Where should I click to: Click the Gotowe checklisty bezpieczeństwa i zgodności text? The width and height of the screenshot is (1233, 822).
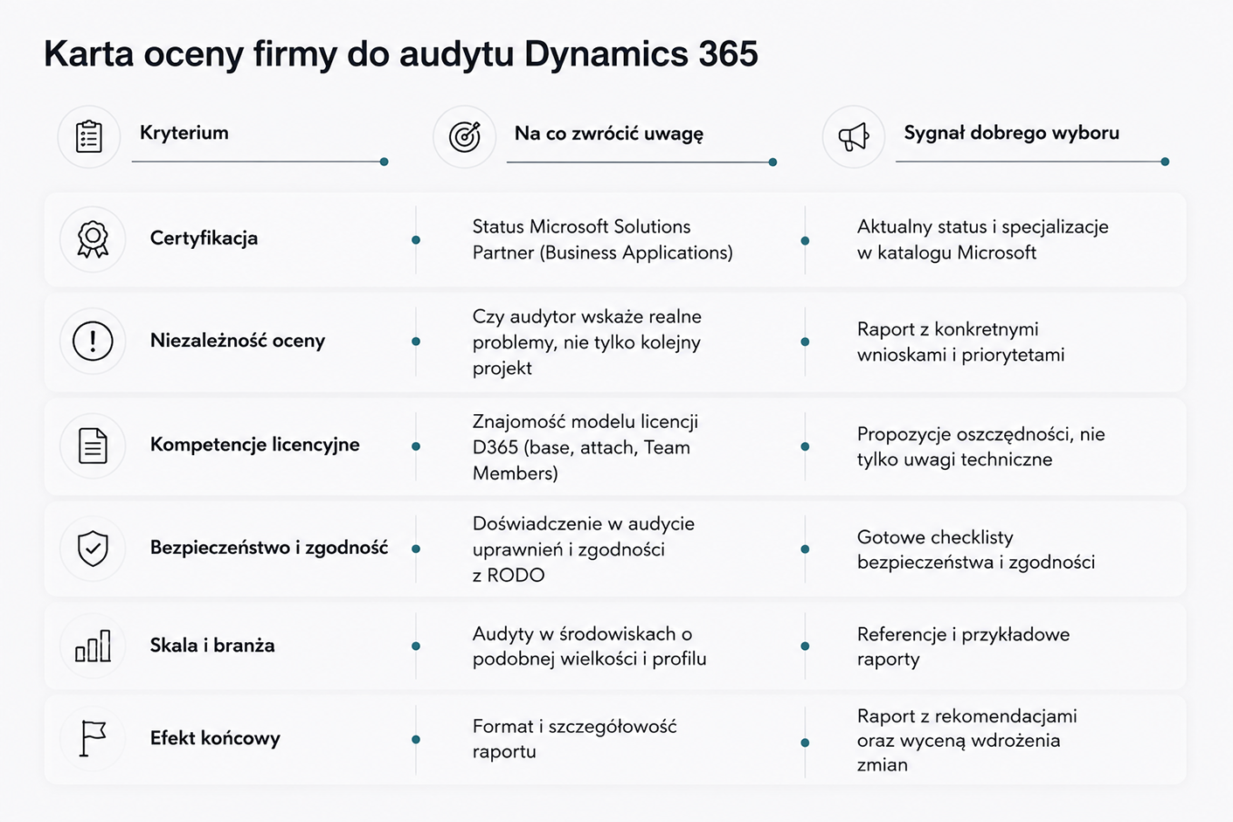point(976,549)
